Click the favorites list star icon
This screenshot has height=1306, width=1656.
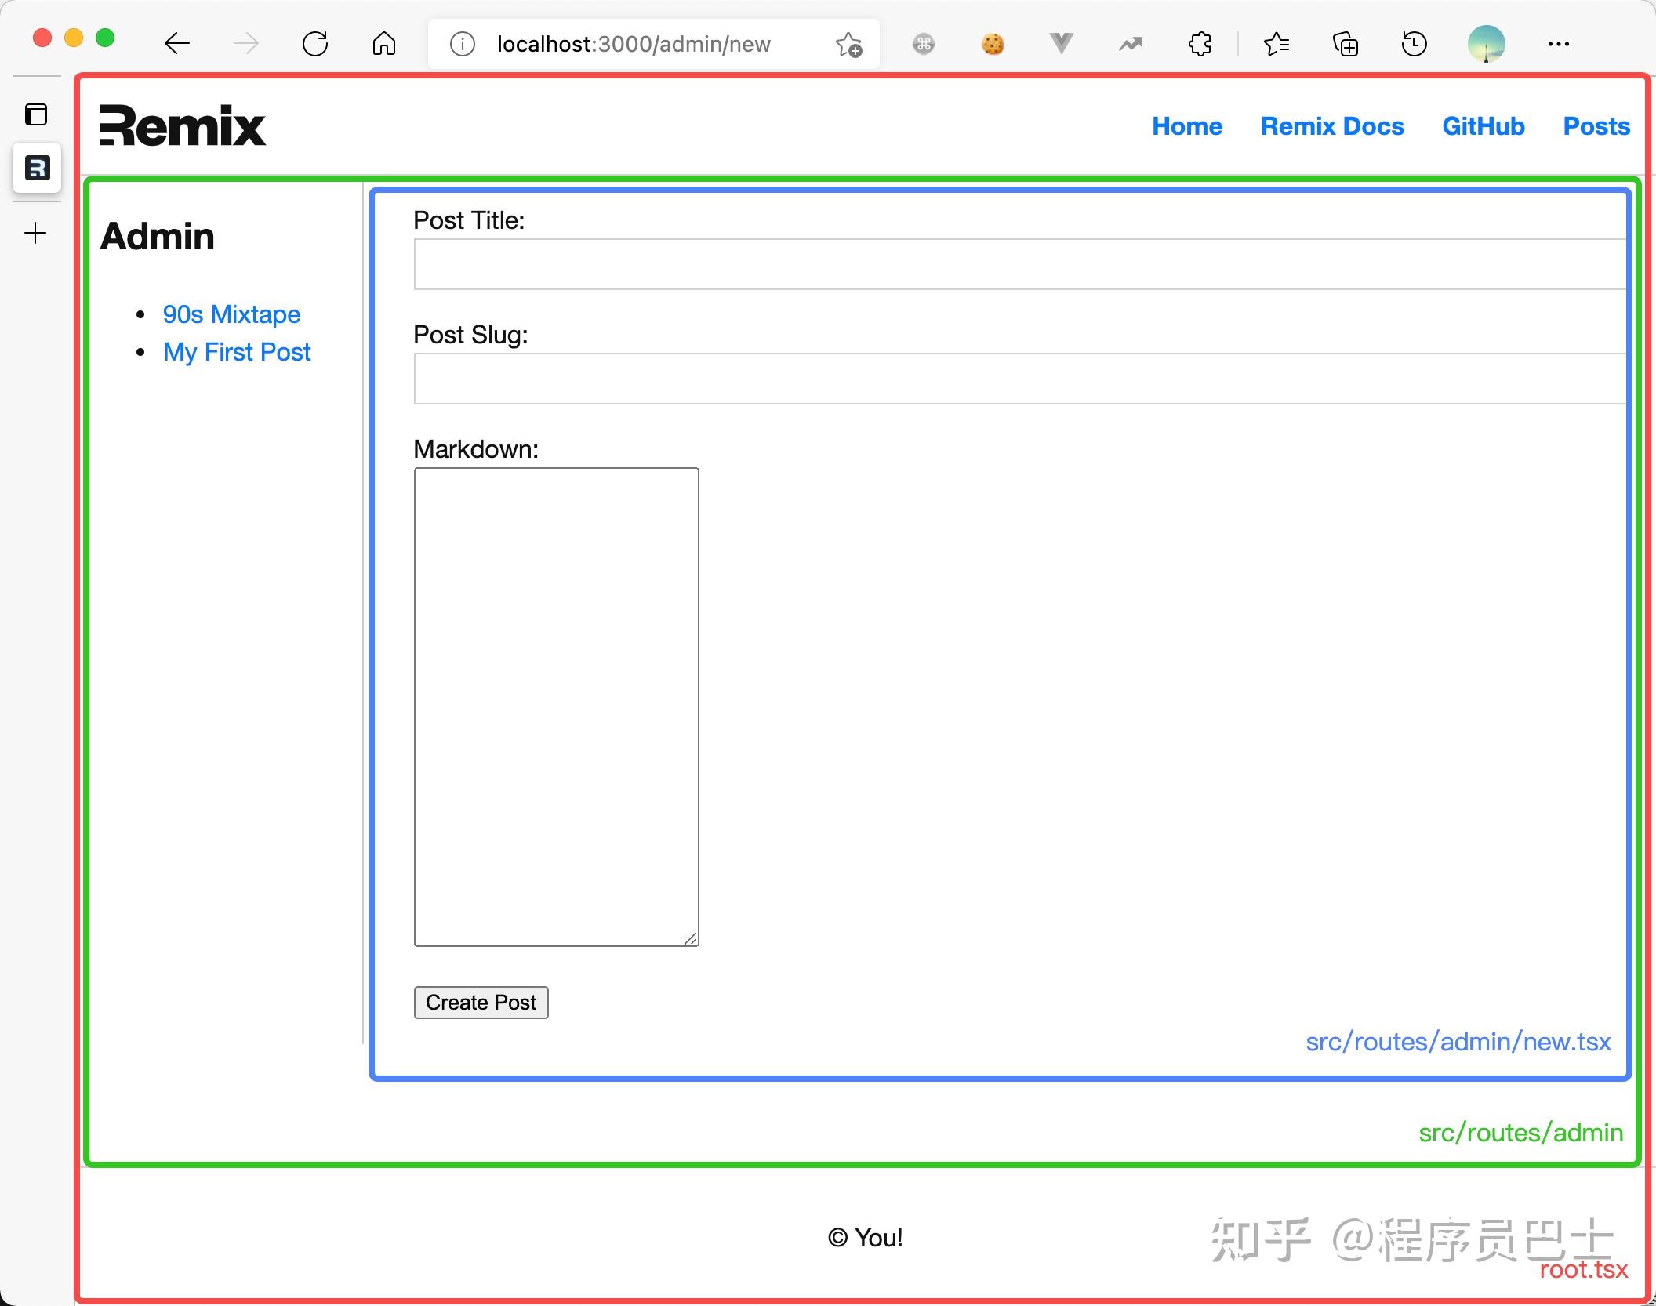(x=1276, y=44)
